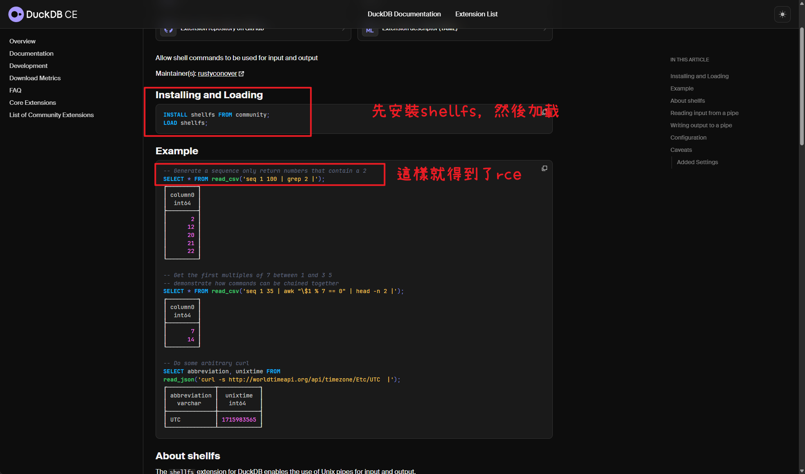805x474 pixels.
Task: Open DuckDB Documentation in top navigation
Action: 404,14
